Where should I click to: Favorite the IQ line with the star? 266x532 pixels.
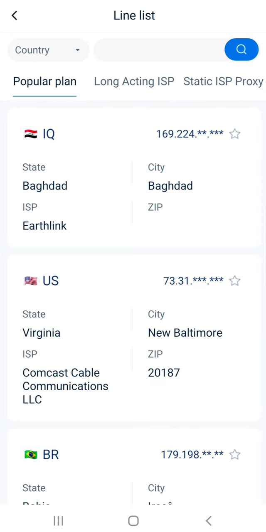coord(235,134)
